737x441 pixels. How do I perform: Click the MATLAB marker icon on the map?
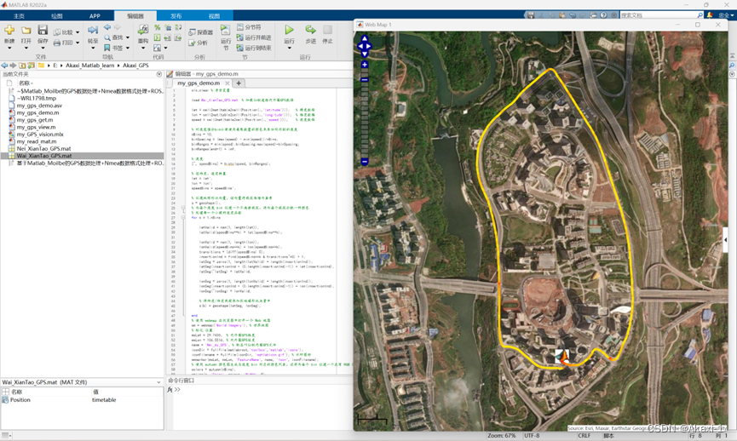(562, 356)
